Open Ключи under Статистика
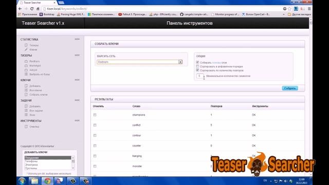The image size is (329, 185). 33,50
